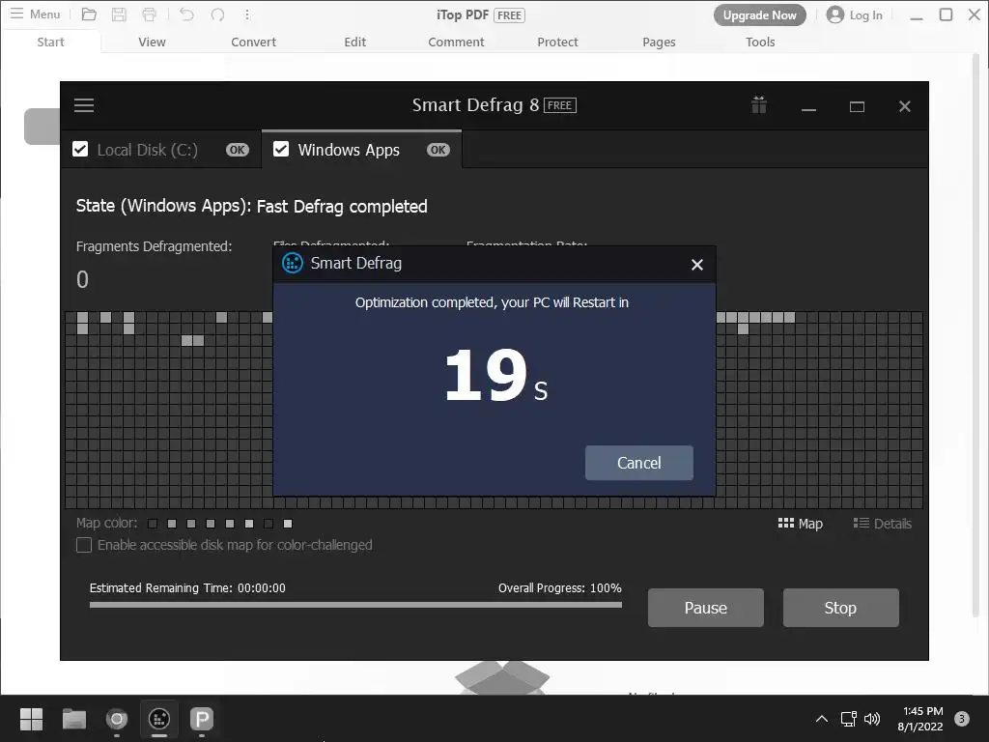This screenshot has height=742, width=989.
Task: Click the Smart Defrag taskbar icon
Action: pos(159,719)
